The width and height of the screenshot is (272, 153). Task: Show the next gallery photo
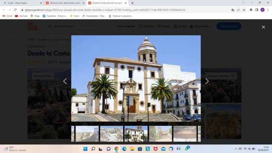(207, 81)
